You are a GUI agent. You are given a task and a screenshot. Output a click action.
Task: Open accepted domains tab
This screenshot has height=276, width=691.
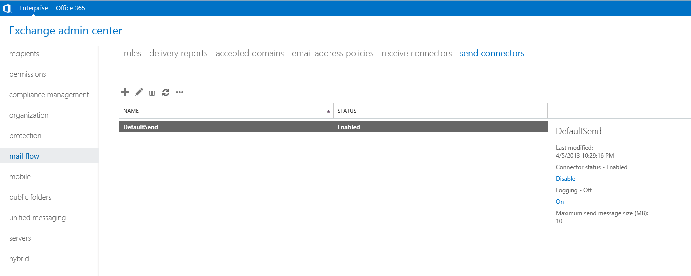[249, 53]
